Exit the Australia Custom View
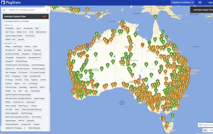This screenshot has height=134, width=213. pyautogui.click(x=45, y=16)
